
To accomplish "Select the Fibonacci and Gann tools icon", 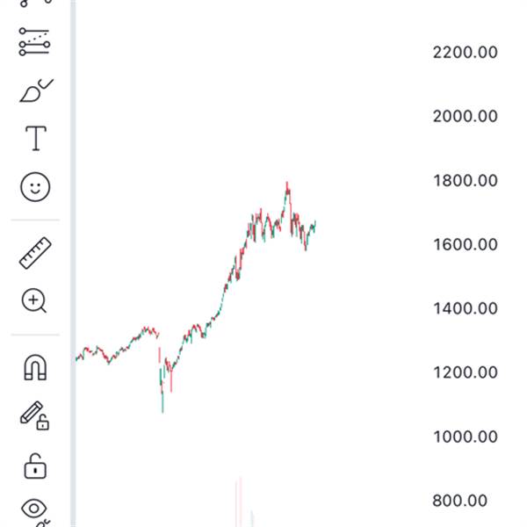I will 35,42.
